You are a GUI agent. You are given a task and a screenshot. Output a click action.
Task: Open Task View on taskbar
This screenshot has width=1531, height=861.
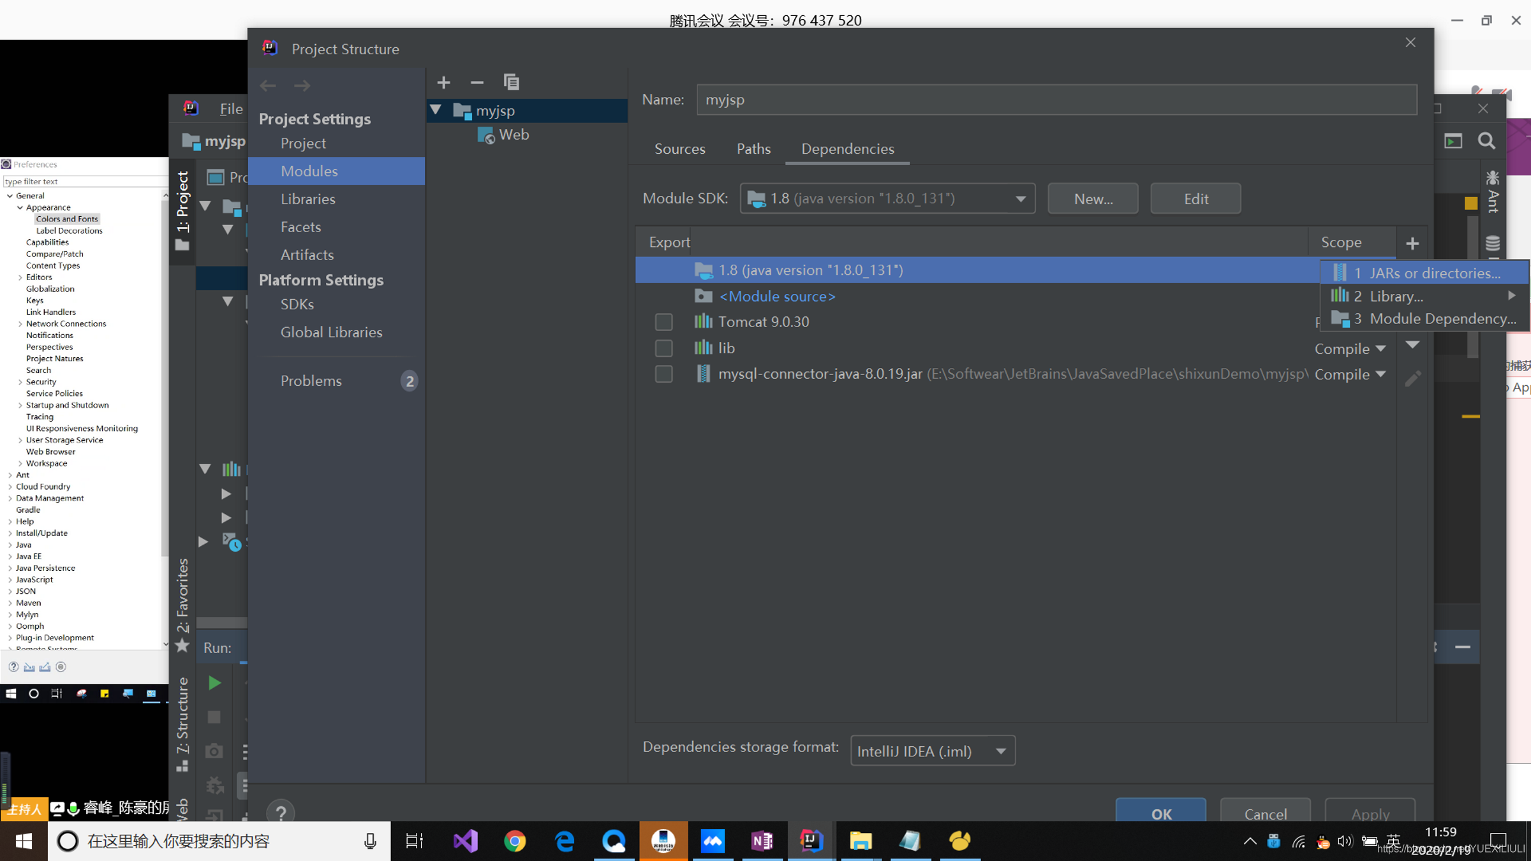pos(415,841)
